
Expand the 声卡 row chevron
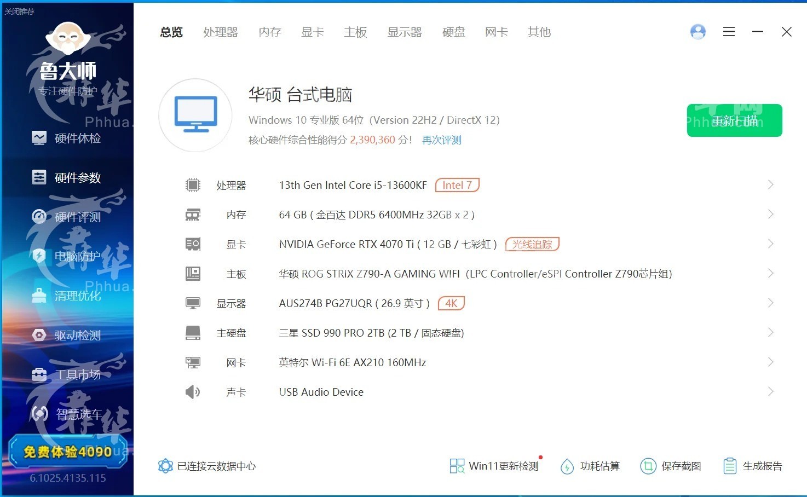[770, 392]
